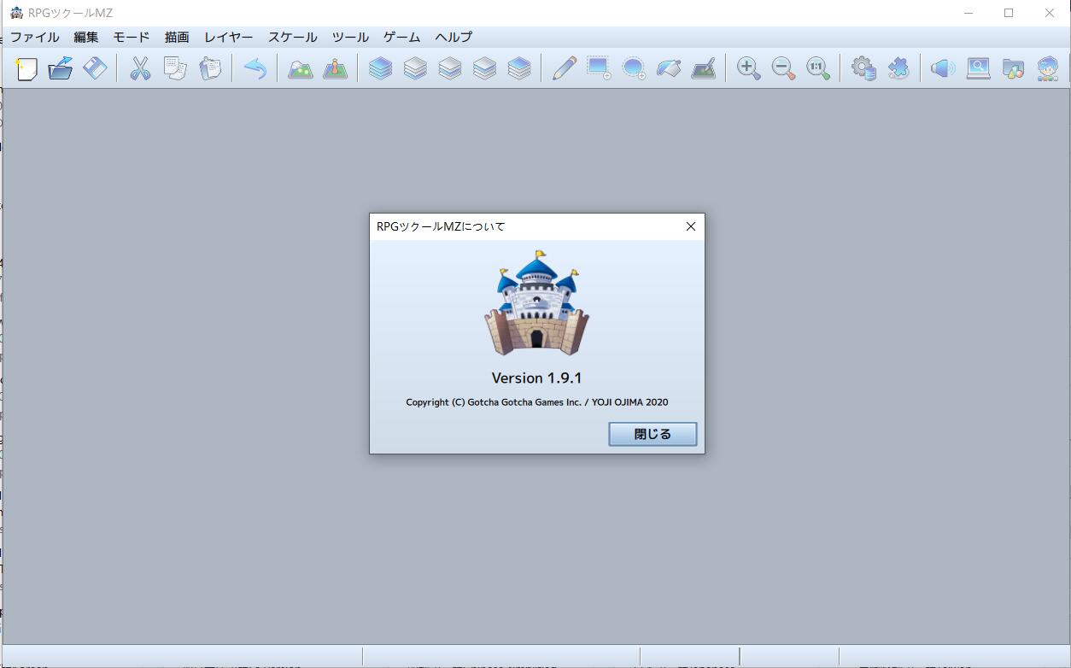Open the ヘルプ menu
The image size is (1071, 668).
[454, 37]
